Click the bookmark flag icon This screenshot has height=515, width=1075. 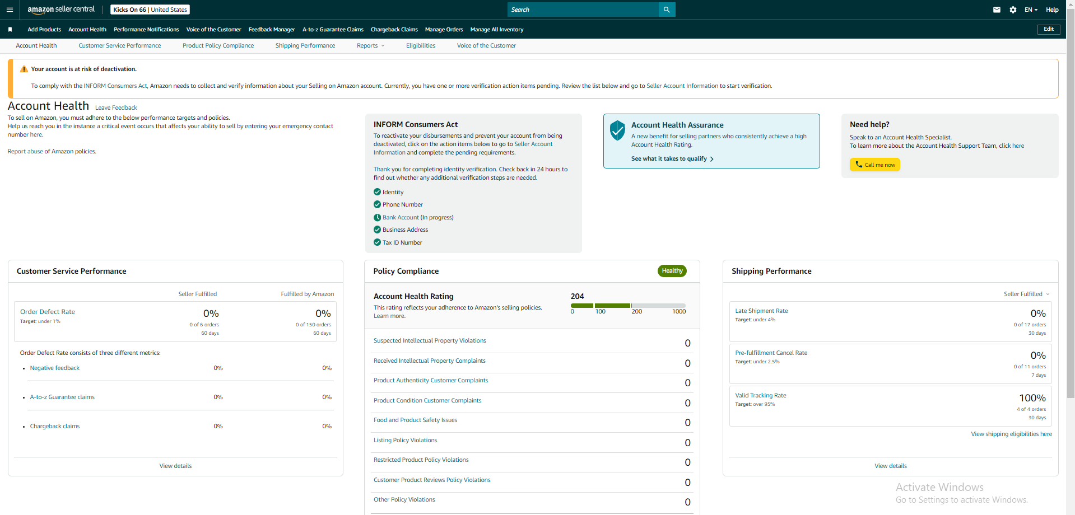pos(10,30)
